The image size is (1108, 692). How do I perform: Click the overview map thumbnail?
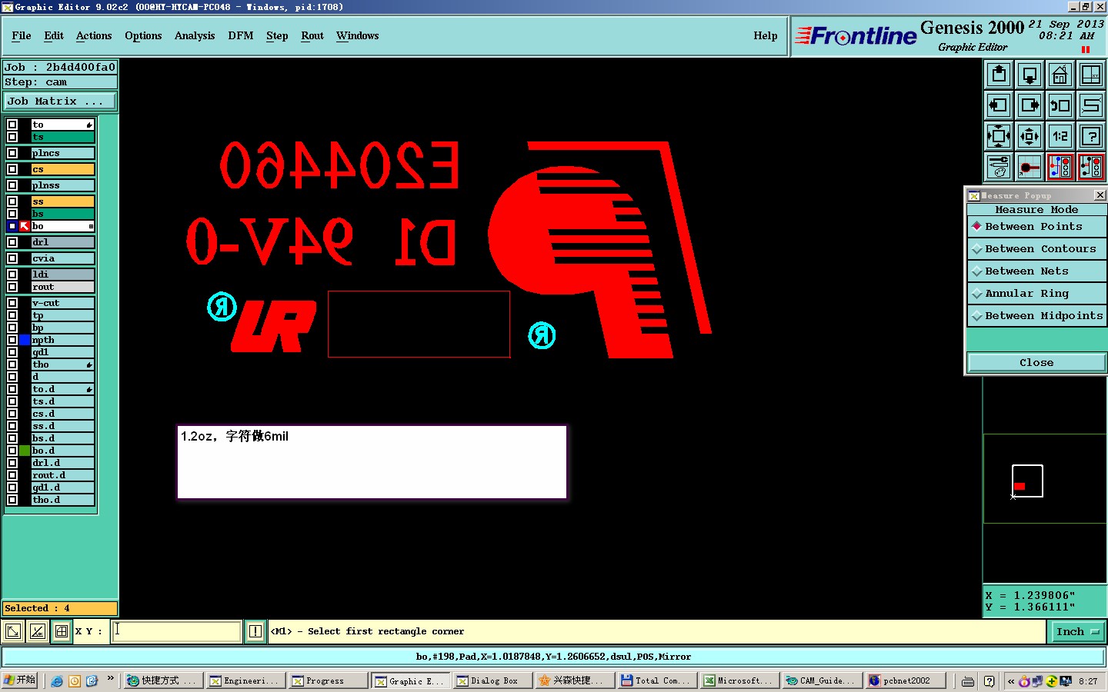point(1044,479)
